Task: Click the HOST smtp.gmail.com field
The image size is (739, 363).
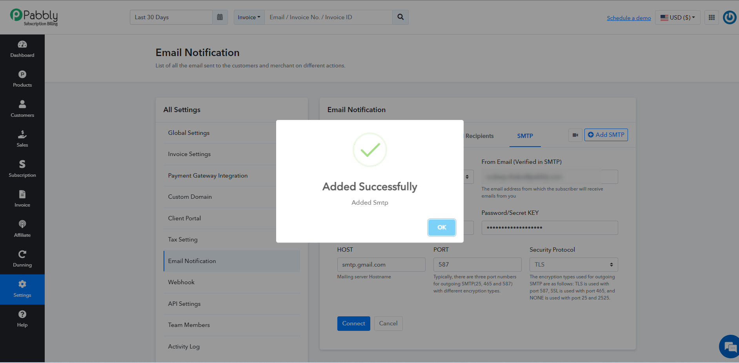Action: point(381,265)
